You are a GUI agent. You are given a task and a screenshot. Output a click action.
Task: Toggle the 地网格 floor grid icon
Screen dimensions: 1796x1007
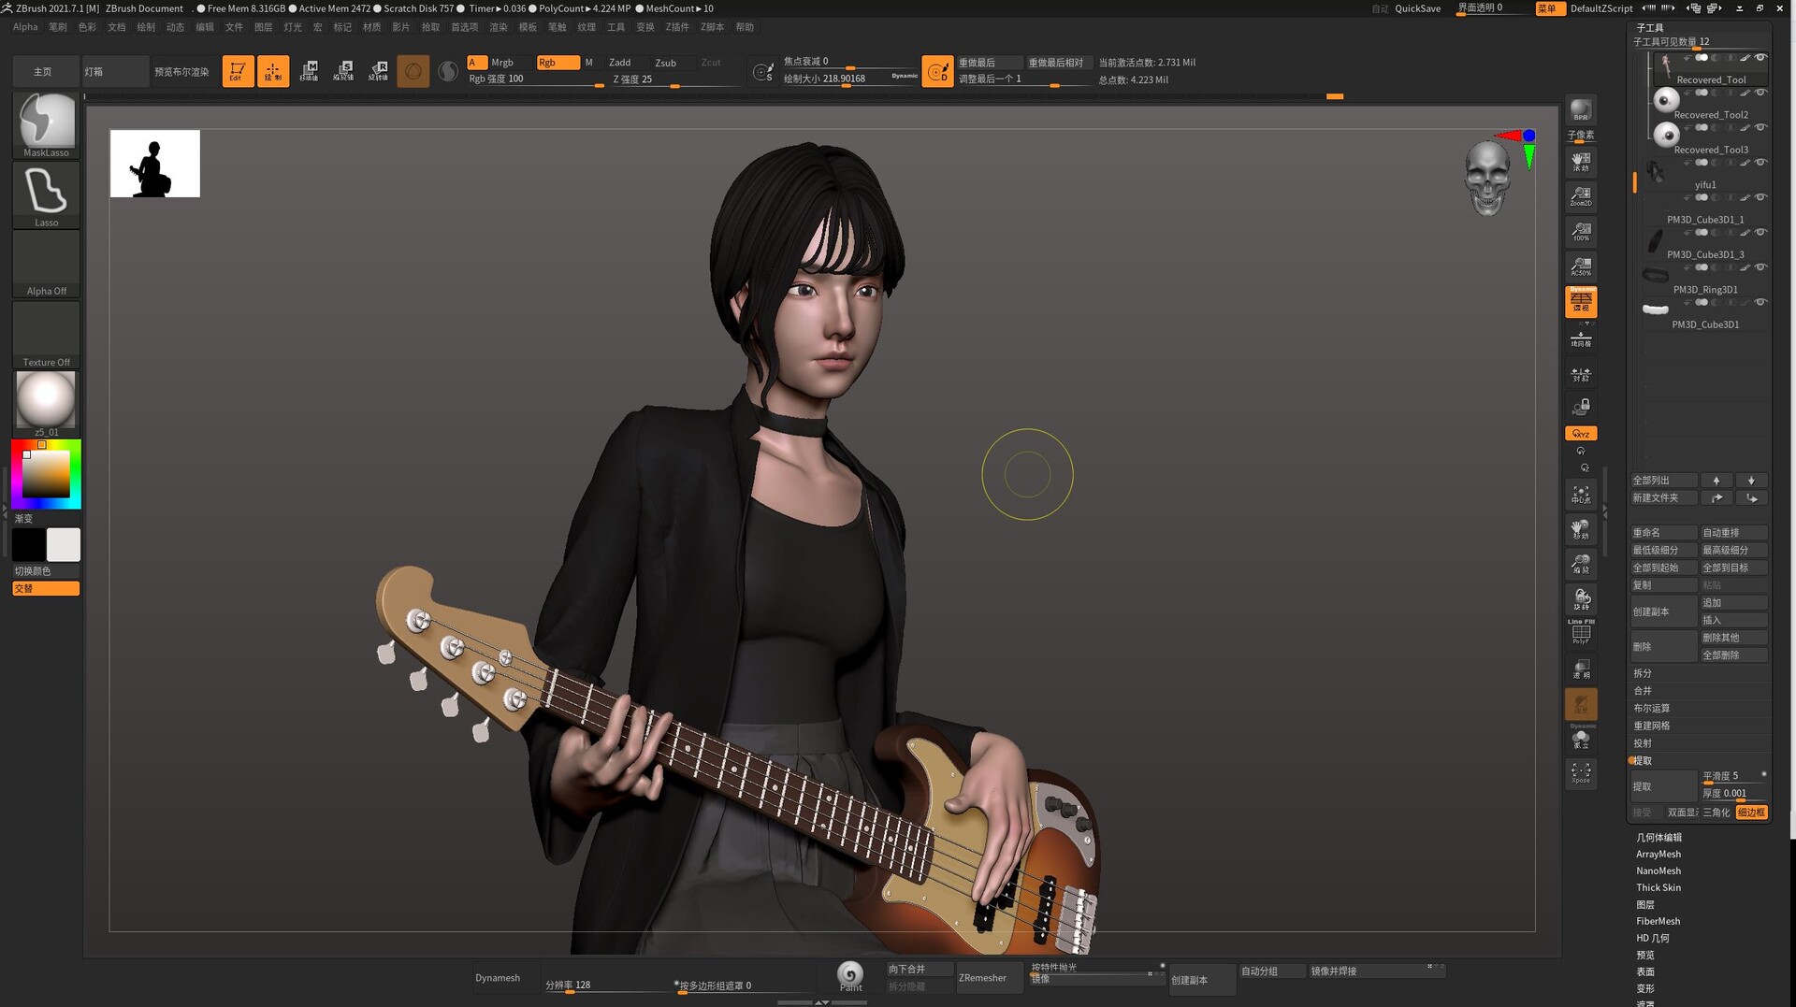(1581, 340)
